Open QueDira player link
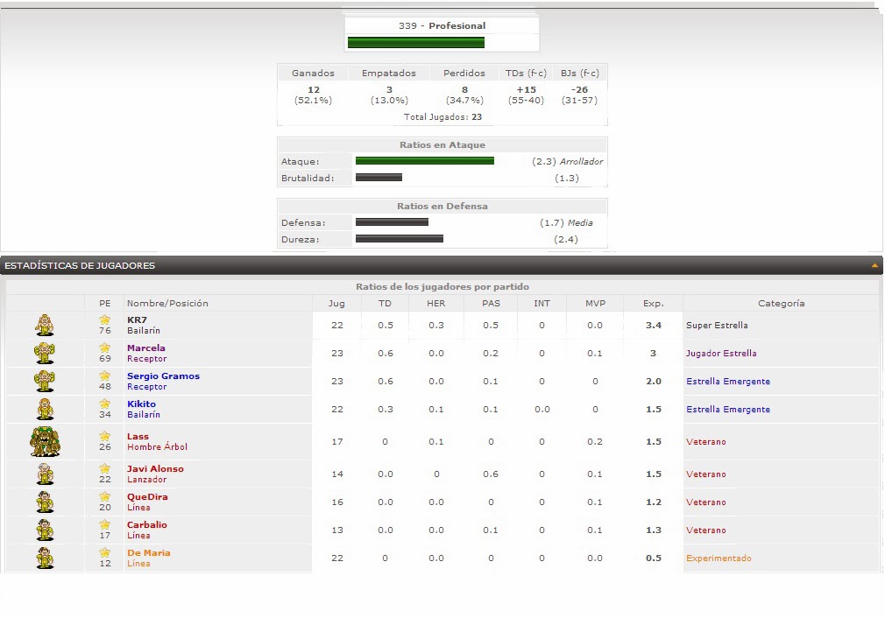885x618 pixels. coord(147,497)
